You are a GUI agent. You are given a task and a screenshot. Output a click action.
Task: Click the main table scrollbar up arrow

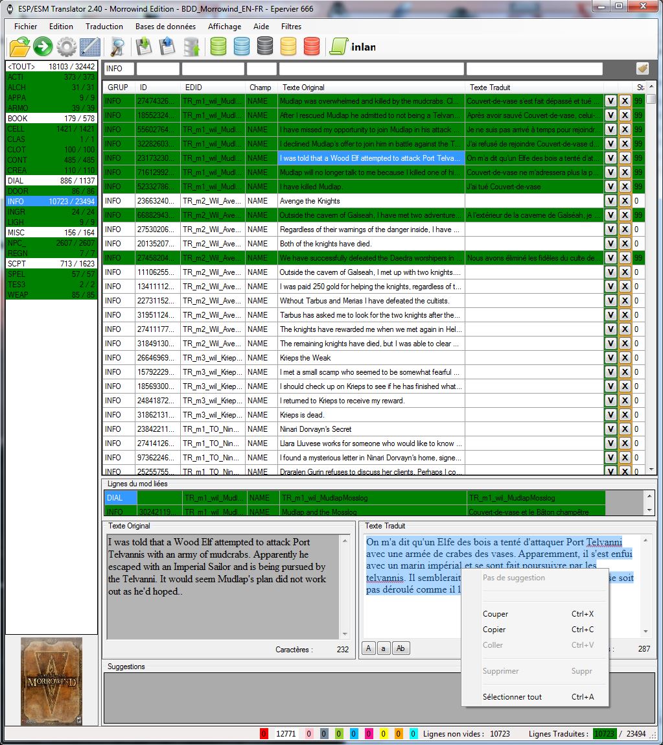651,86
